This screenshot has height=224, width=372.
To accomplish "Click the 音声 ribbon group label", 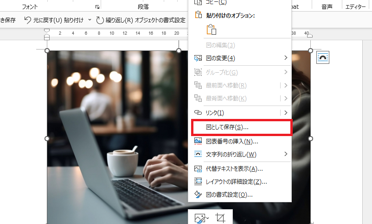I will pos(327,7).
